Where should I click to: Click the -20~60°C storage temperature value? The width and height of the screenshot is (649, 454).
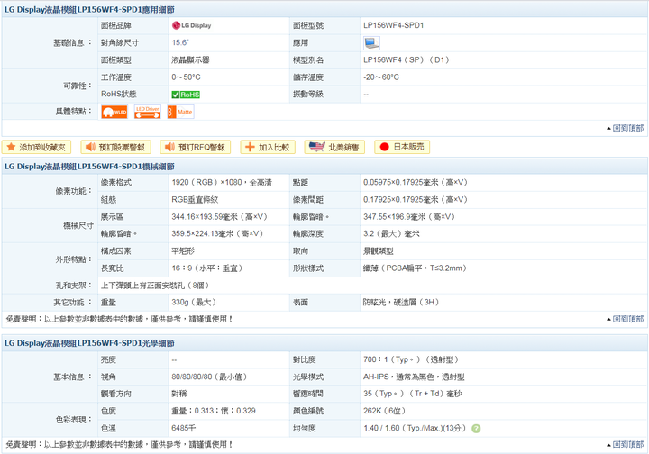click(381, 77)
